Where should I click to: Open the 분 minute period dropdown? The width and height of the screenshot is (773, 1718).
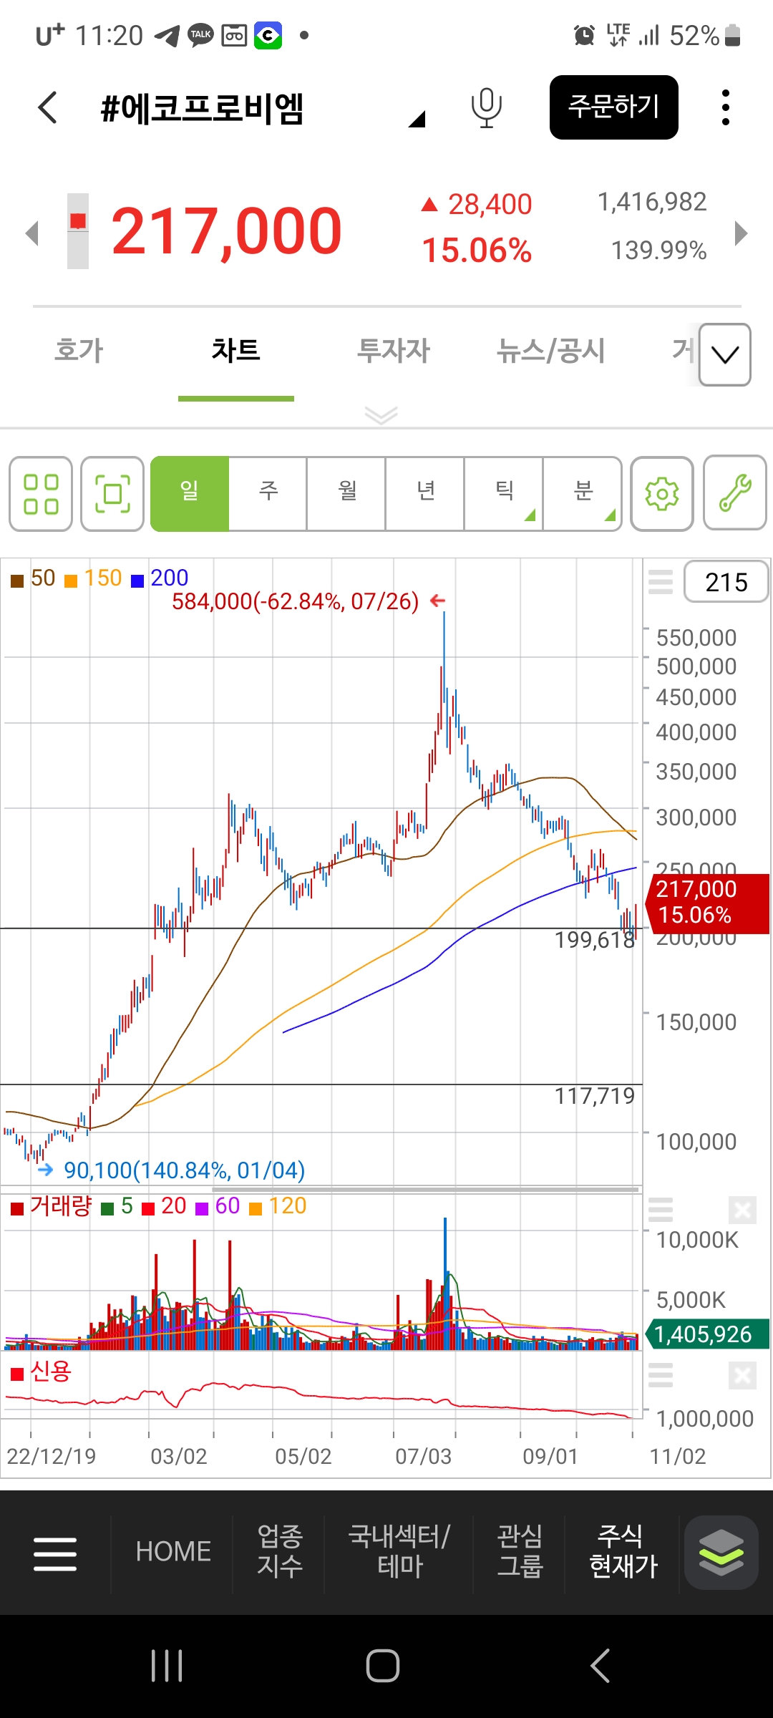[583, 494]
